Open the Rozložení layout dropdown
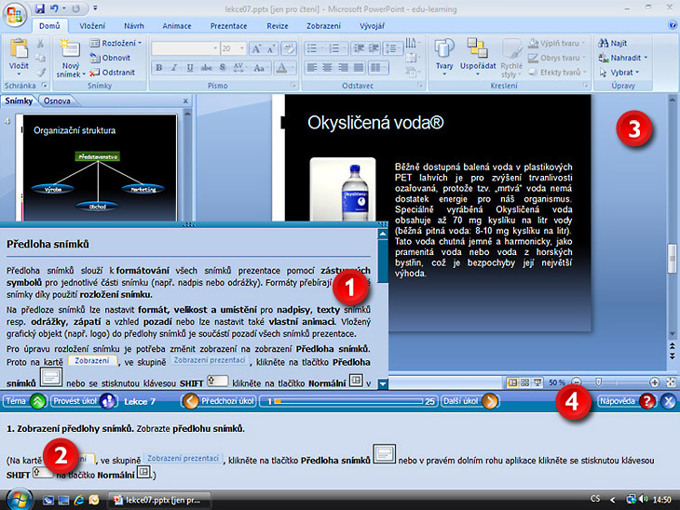This screenshot has width=680, height=510. [x=116, y=43]
